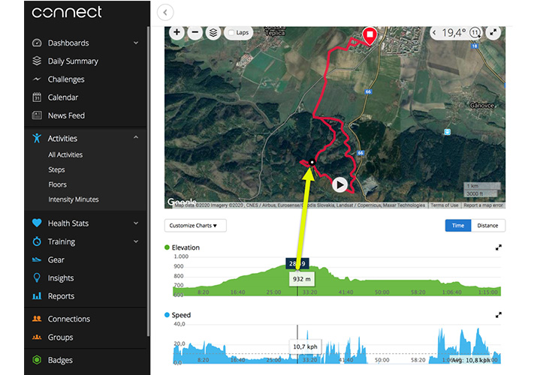Viewport: 537px width, 375px height.
Task: Expand the Elevation chart fullscreen
Action: tap(499, 247)
